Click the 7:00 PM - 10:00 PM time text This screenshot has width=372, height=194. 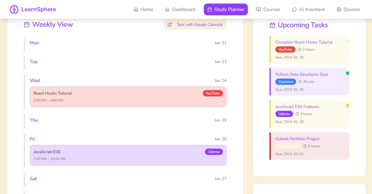pos(49,159)
